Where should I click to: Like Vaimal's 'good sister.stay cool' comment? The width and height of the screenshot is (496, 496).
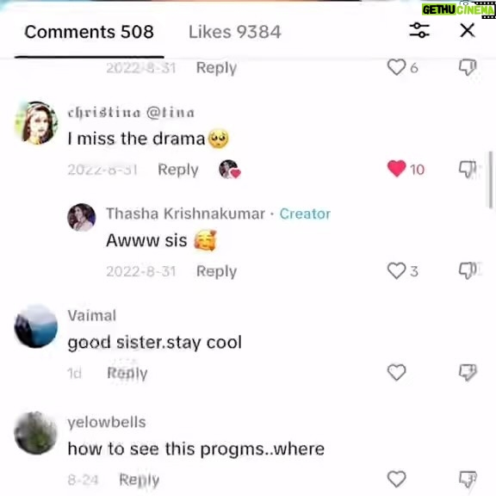(x=397, y=372)
